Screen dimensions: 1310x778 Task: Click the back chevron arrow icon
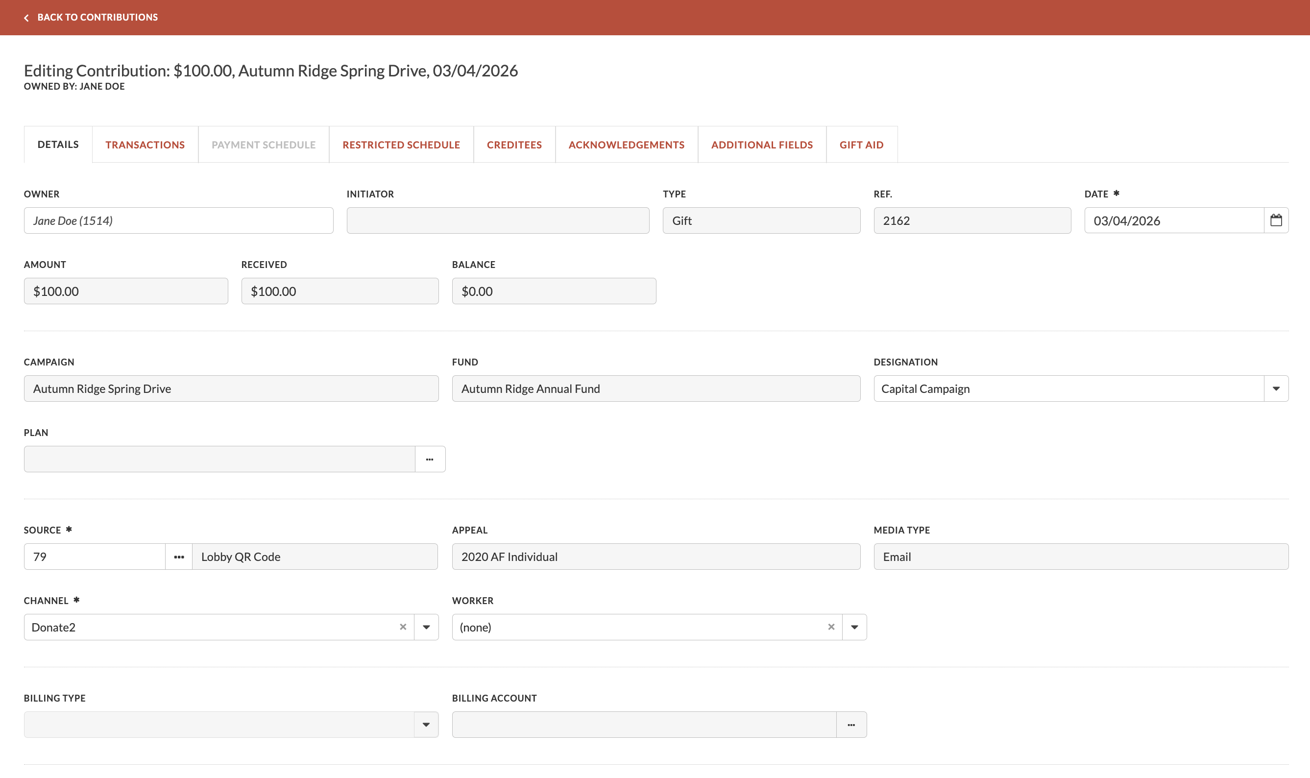pos(26,18)
